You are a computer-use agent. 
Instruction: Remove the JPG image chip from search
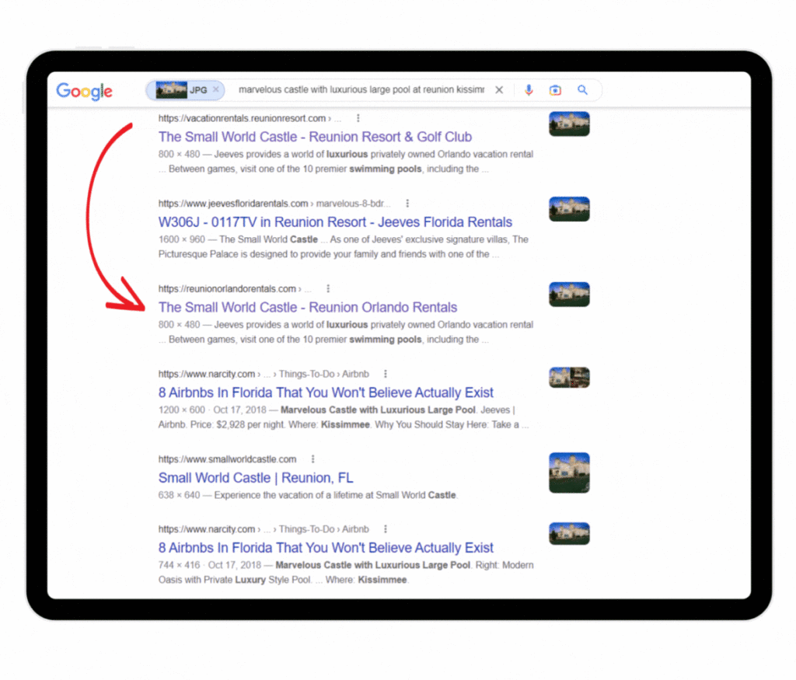pos(216,90)
